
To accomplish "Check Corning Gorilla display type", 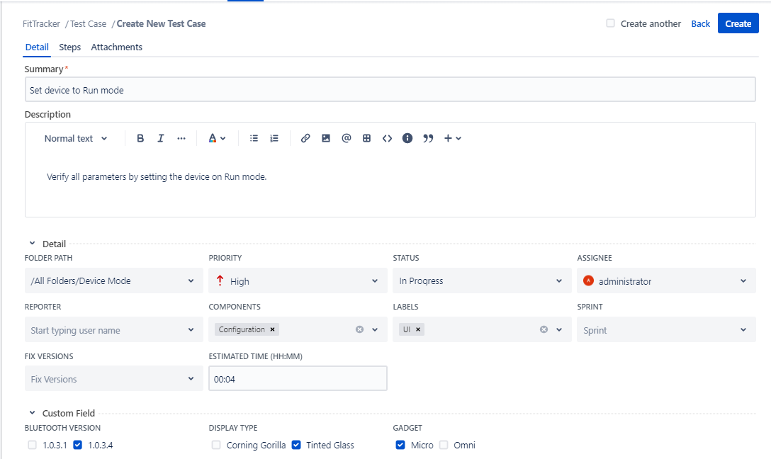I will (x=216, y=446).
